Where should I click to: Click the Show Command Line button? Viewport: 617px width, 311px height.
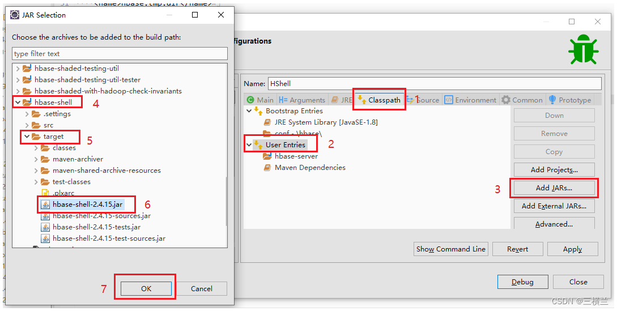pyautogui.click(x=451, y=249)
